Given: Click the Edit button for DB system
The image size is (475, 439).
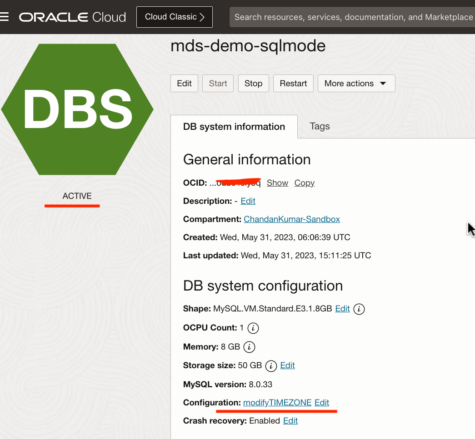Looking at the screenshot, I should [184, 84].
